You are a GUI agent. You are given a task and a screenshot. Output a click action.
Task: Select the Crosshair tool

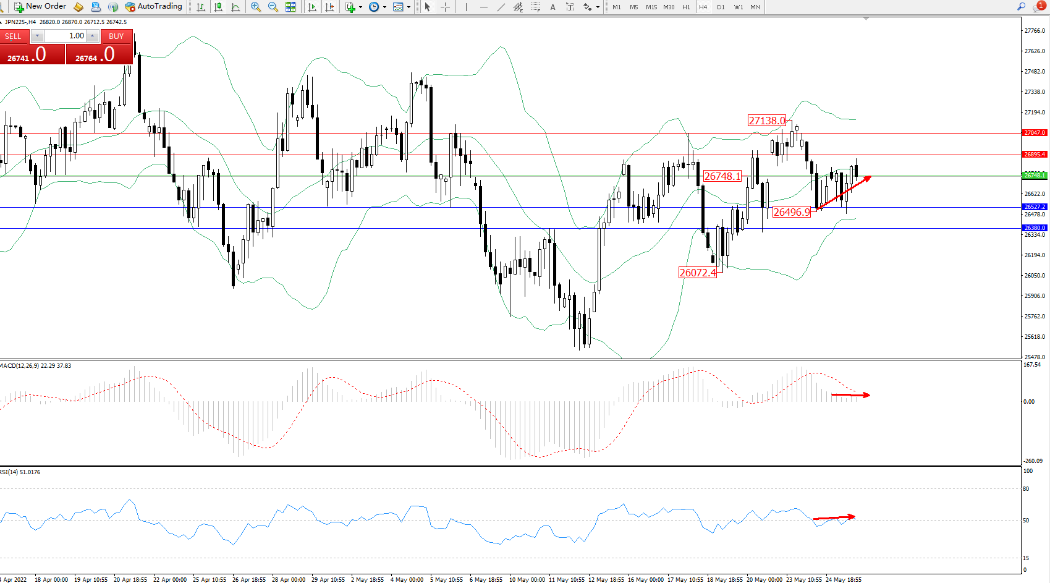[x=445, y=7]
